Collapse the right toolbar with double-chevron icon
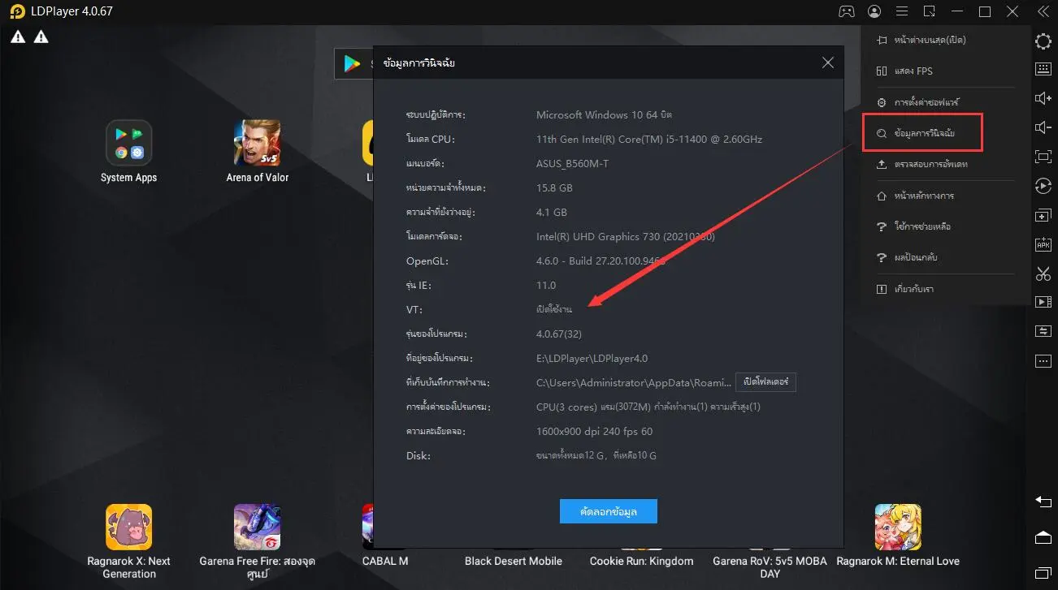Viewport: 1058px width, 590px height. click(1043, 11)
